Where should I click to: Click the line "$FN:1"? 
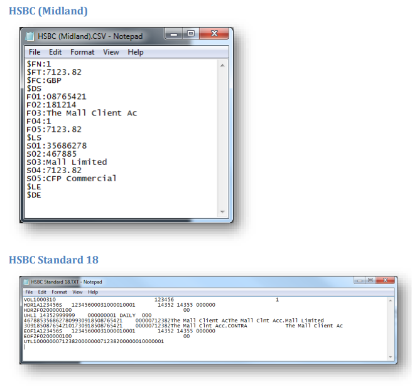[x=39, y=64]
